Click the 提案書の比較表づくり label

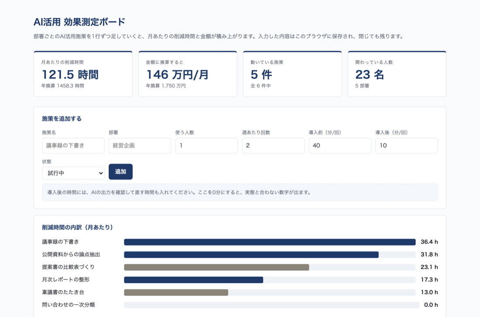click(x=68, y=267)
